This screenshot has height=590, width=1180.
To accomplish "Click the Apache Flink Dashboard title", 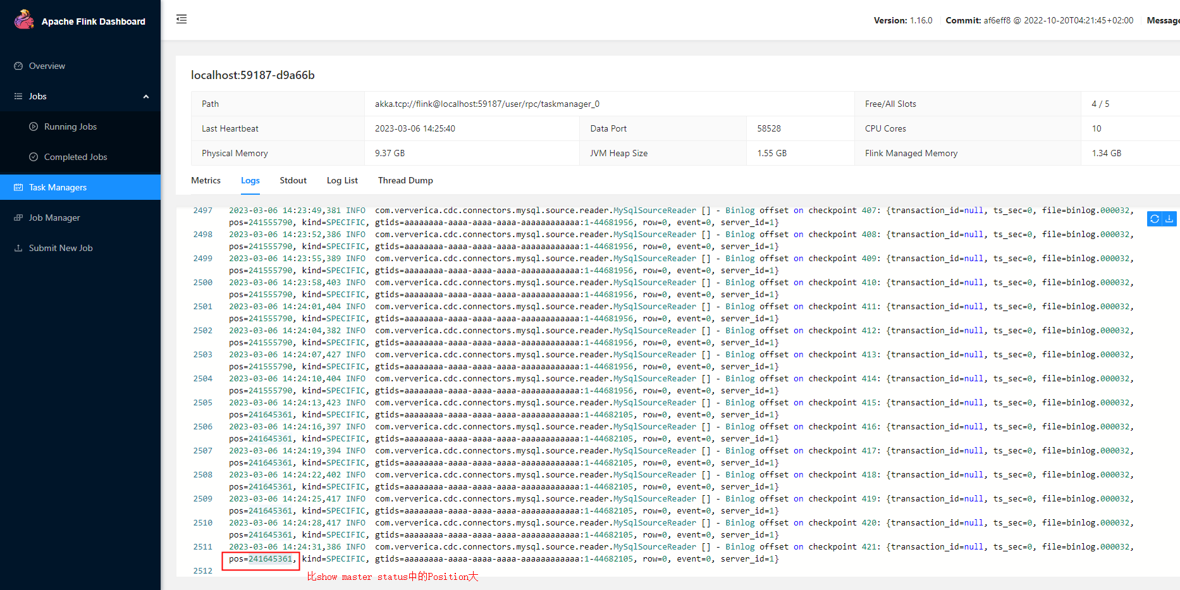I will click(94, 22).
